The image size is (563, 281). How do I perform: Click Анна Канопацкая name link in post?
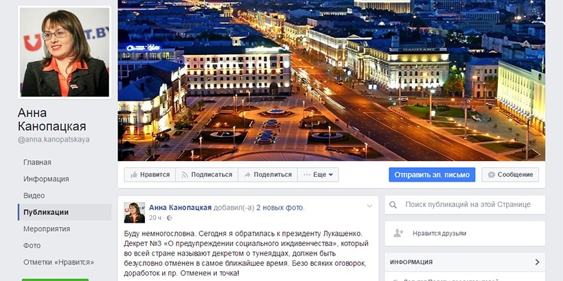coord(181,208)
